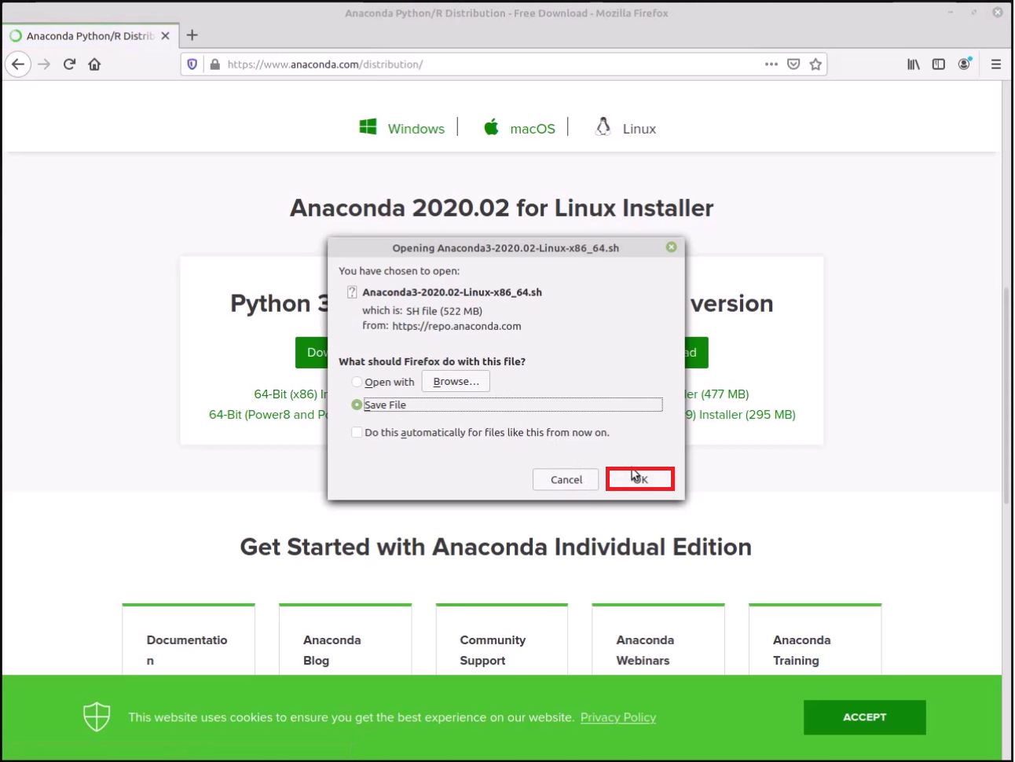The height and width of the screenshot is (762, 1015).
Task: Select the macOS apple icon
Action: tap(491, 126)
